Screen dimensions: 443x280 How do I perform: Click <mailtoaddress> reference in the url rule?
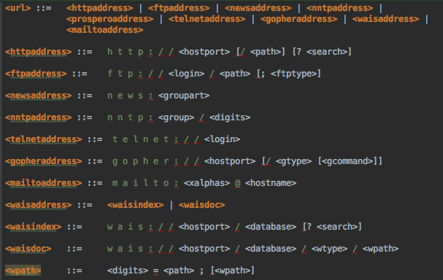[x=105, y=30]
